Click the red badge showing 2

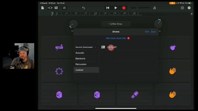128,38
